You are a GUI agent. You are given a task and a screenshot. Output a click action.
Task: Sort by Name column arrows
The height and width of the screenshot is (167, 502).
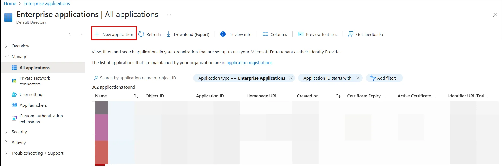pos(137,96)
